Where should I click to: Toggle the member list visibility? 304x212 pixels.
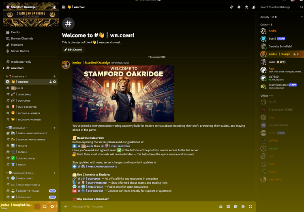click(253, 7)
